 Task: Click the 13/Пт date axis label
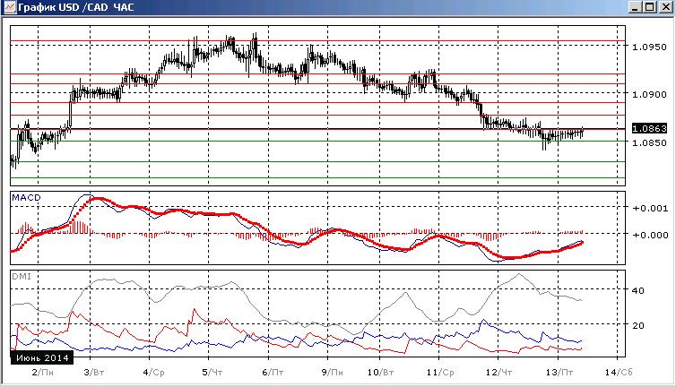point(559,373)
